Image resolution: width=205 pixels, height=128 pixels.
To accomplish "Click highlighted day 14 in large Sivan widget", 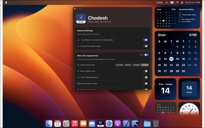I will [x=171, y=59].
